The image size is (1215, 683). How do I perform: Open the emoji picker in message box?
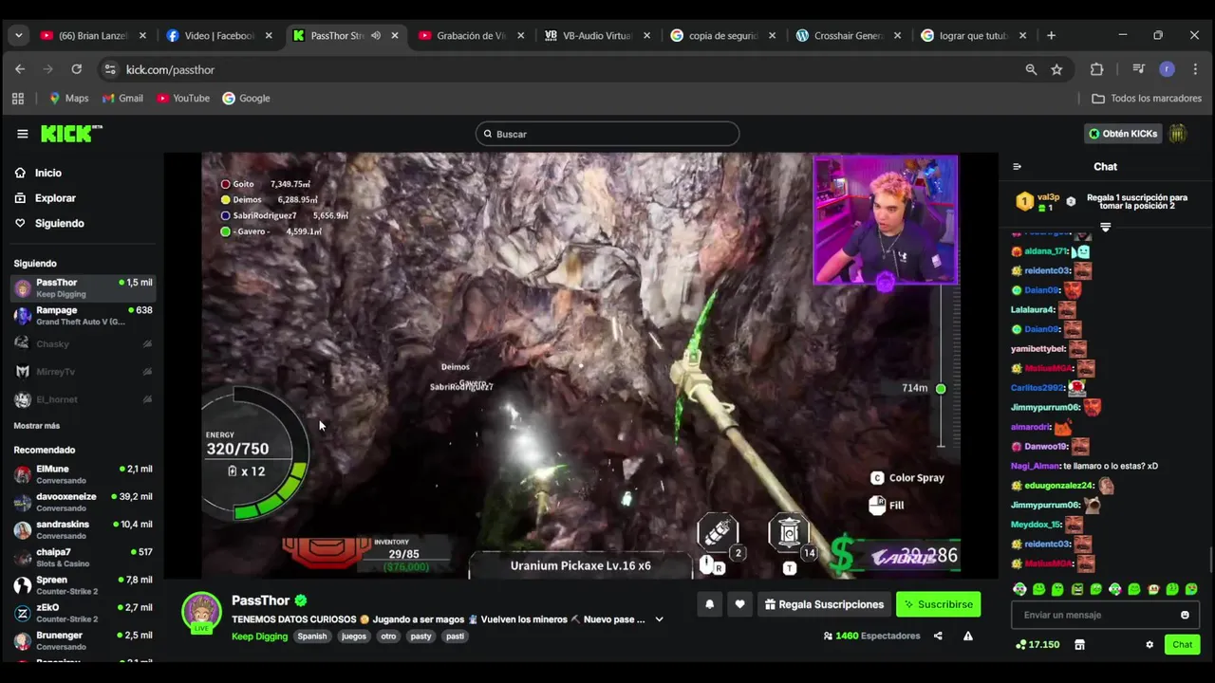[x=1185, y=615]
